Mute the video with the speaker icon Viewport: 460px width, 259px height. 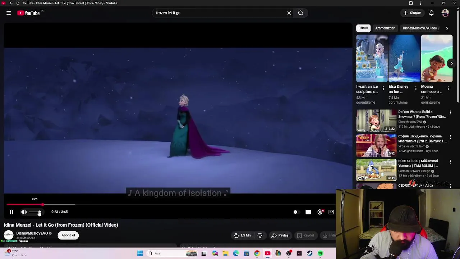coord(24,212)
